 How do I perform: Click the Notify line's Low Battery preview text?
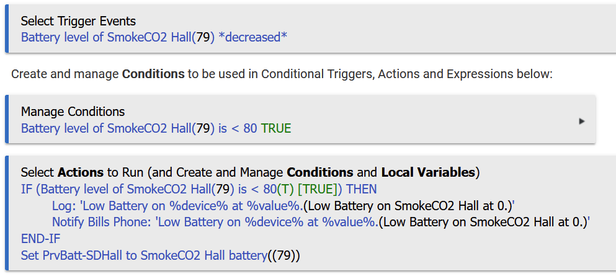485,223
